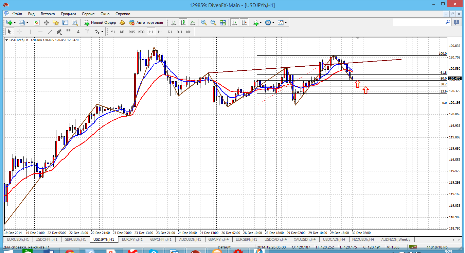Open the Вставка menu

[x=48, y=14]
